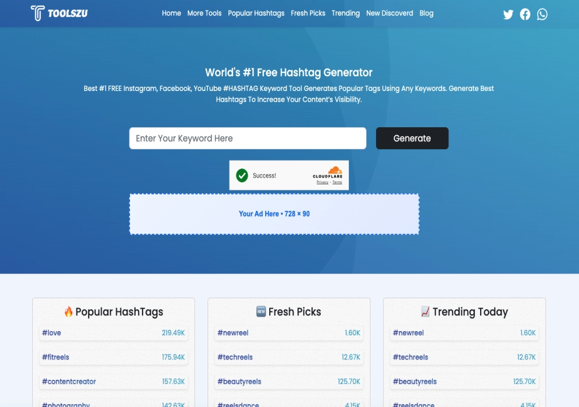Open the #love popular hashtag
The height and width of the screenshot is (407, 579).
51,333
